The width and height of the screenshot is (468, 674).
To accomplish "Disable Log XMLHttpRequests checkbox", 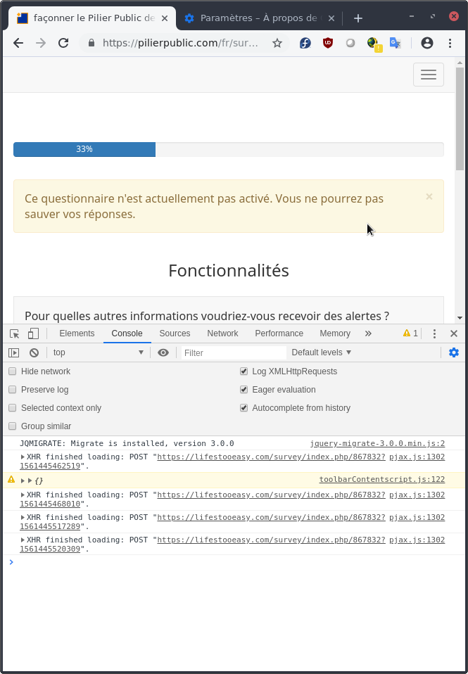I will tap(244, 371).
